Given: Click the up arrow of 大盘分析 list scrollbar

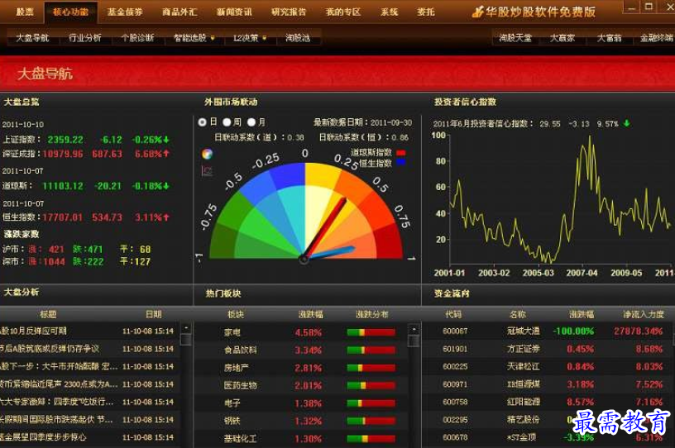Looking at the screenshot, I should (x=186, y=328).
